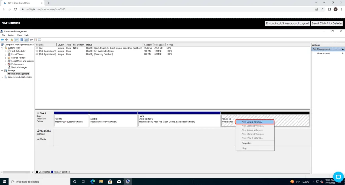
Task: Click the Back arrow in the toolbar
Action: click(x=2, y=40)
